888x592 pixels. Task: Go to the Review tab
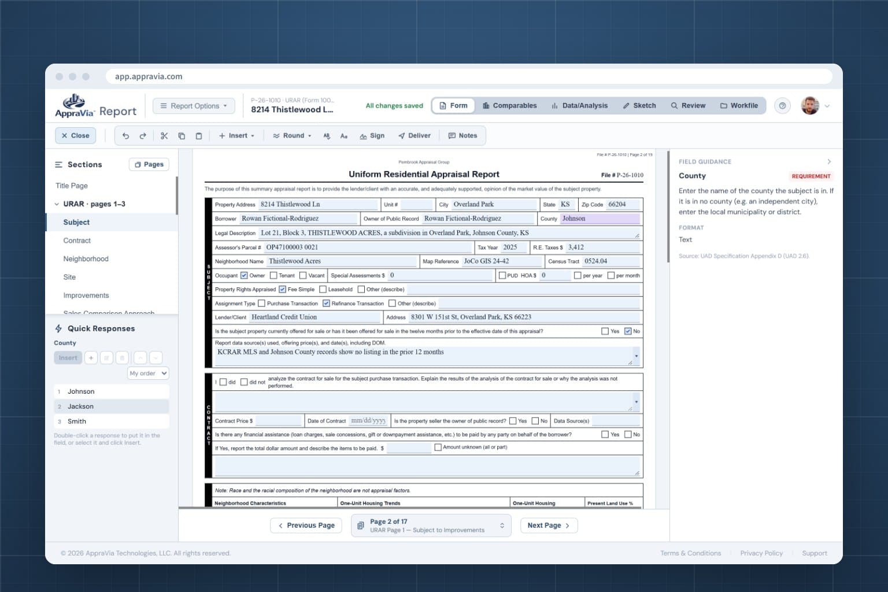pos(688,106)
